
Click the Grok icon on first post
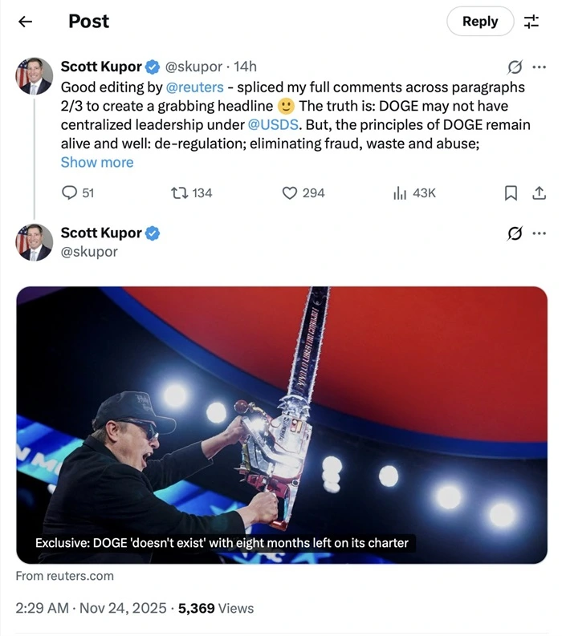pos(515,67)
